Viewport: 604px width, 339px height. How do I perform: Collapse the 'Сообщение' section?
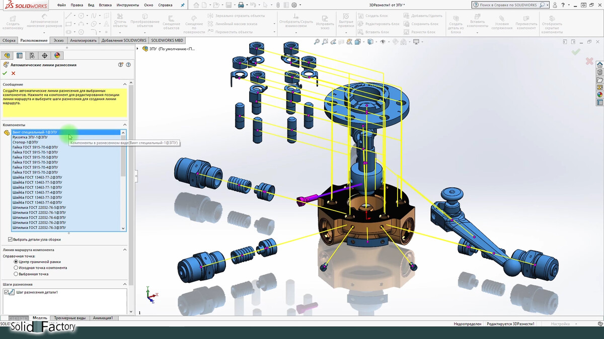[125, 84]
